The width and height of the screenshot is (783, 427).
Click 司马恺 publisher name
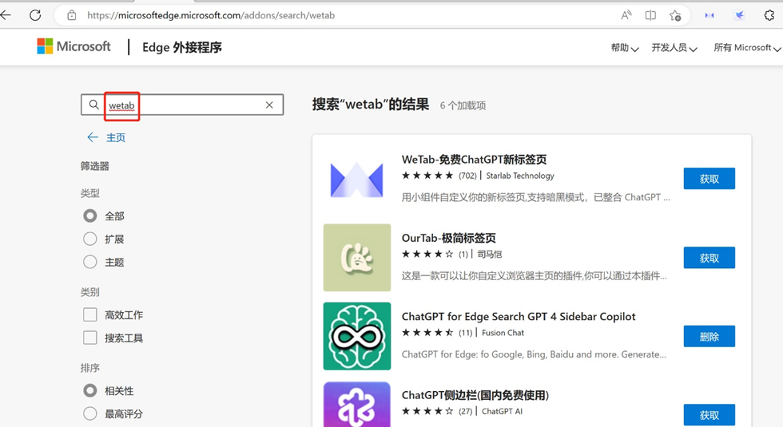point(489,255)
